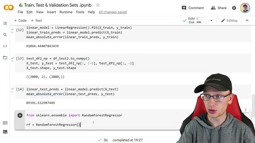This screenshot has height=143, width=255.
Task: Click into the rf = RandomForestRegressor() code line
Action: point(53,125)
